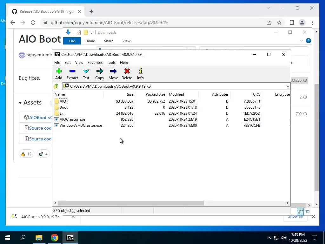325x244 pixels.
Task: Open the Chrome side panel icon
Action: 292,23
